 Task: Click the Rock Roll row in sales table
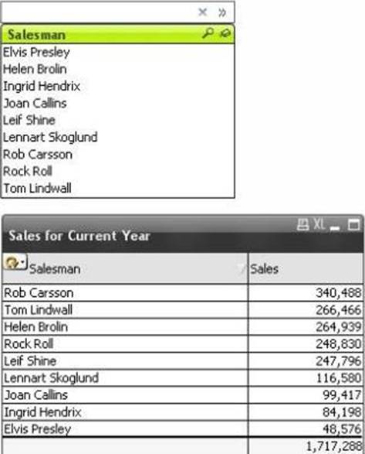coord(183,344)
